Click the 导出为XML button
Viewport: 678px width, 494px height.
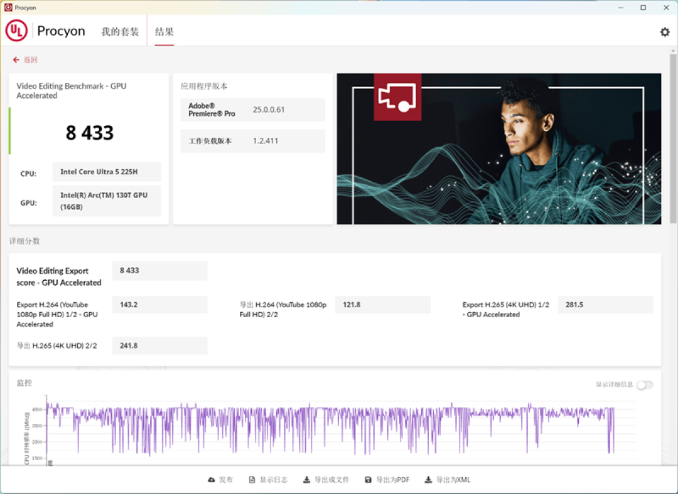(x=448, y=480)
